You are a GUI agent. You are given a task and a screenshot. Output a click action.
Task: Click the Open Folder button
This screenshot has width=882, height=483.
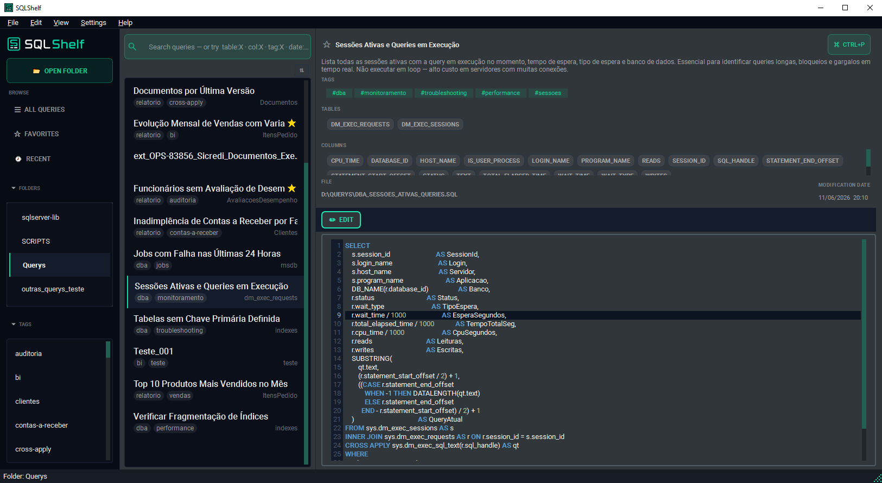click(x=60, y=71)
